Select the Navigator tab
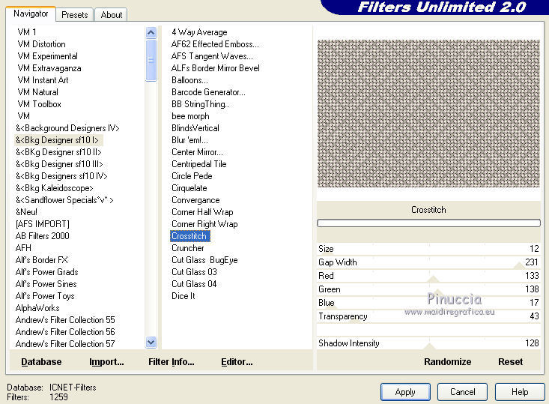This screenshot has width=549, height=404. pyautogui.click(x=31, y=13)
